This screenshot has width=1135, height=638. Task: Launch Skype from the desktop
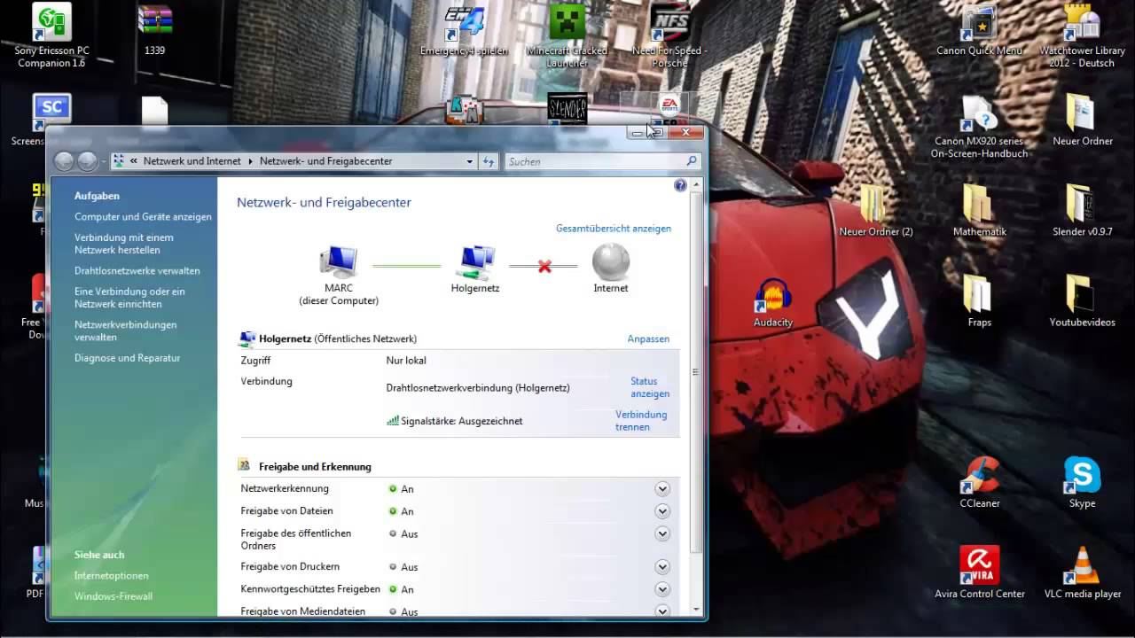pyautogui.click(x=1082, y=482)
